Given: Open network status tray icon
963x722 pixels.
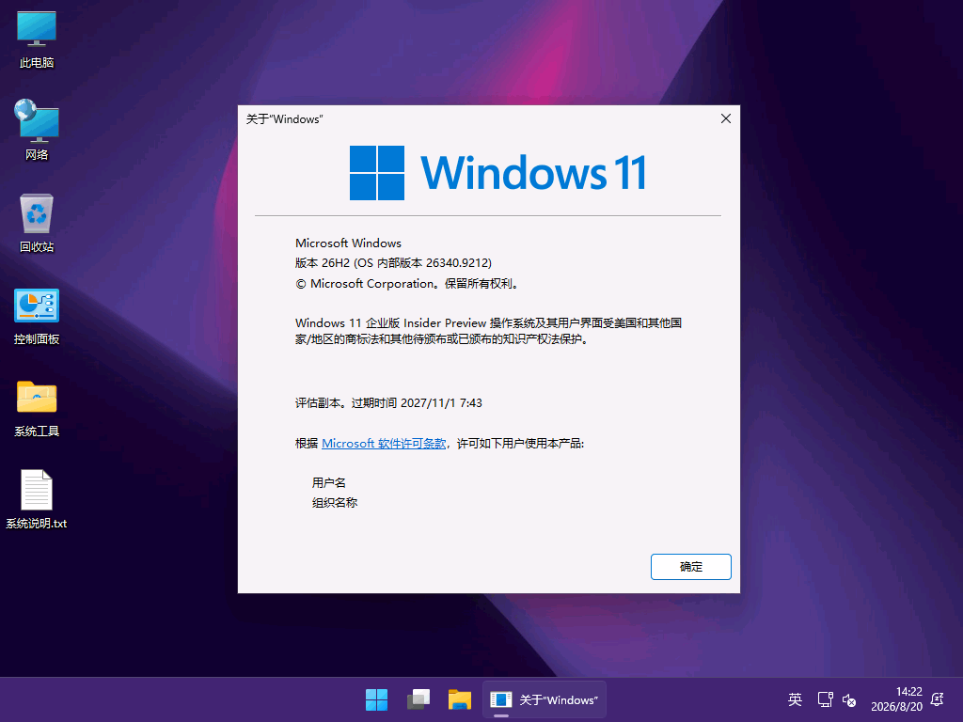Looking at the screenshot, I should pyautogui.click(x=825, y=699).
